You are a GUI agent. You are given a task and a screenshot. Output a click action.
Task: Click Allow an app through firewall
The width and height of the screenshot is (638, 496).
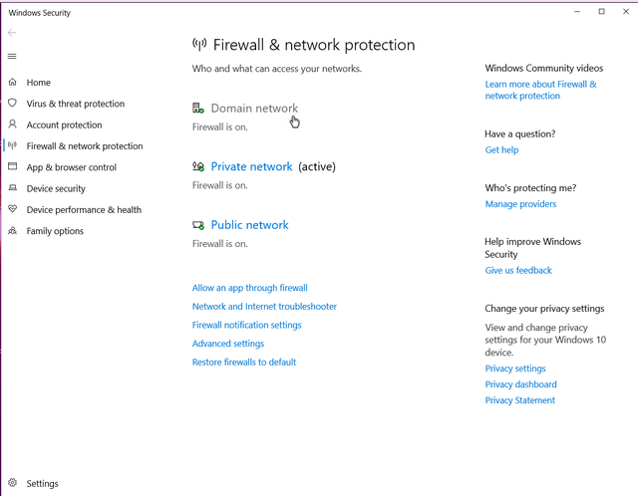250,288
